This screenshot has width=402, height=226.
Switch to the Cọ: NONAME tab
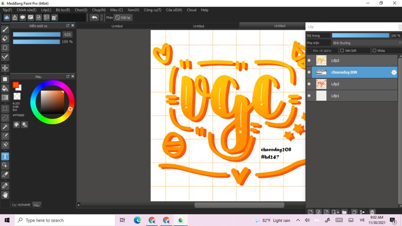[21, 205]
